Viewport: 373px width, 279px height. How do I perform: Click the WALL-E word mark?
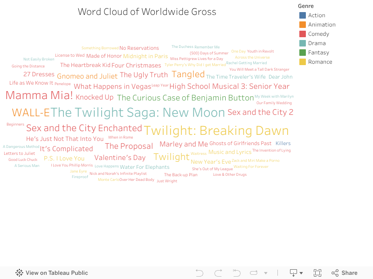tap(31, 113)
